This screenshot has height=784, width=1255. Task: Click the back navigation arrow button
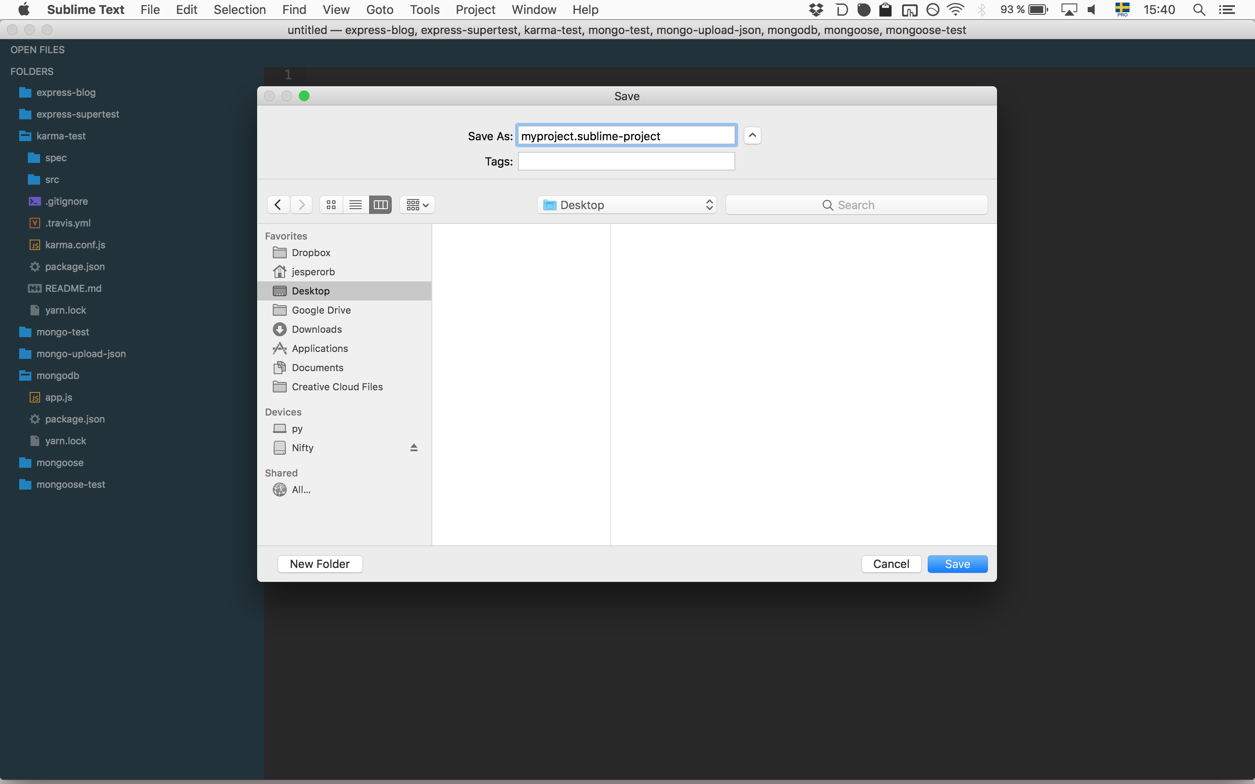tap(278, 203)
